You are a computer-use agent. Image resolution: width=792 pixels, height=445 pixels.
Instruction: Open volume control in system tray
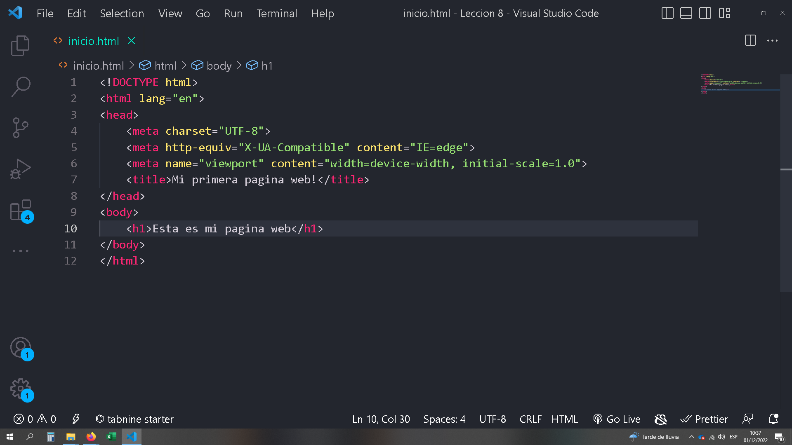[x=721, y=437]
